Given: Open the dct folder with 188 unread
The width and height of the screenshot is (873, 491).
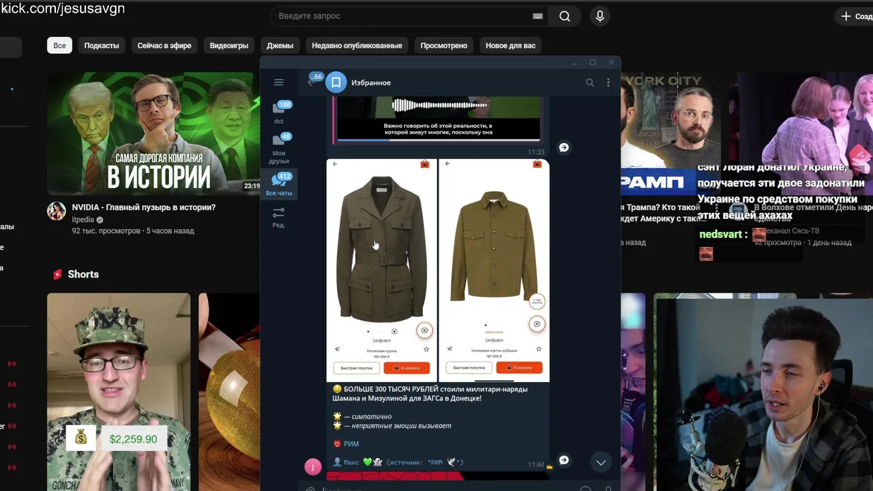Looking at the screenshot, I should click(x=279, y=113).
